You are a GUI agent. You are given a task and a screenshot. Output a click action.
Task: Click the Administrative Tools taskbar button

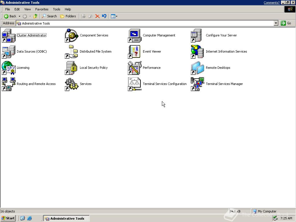click(66, 219)
